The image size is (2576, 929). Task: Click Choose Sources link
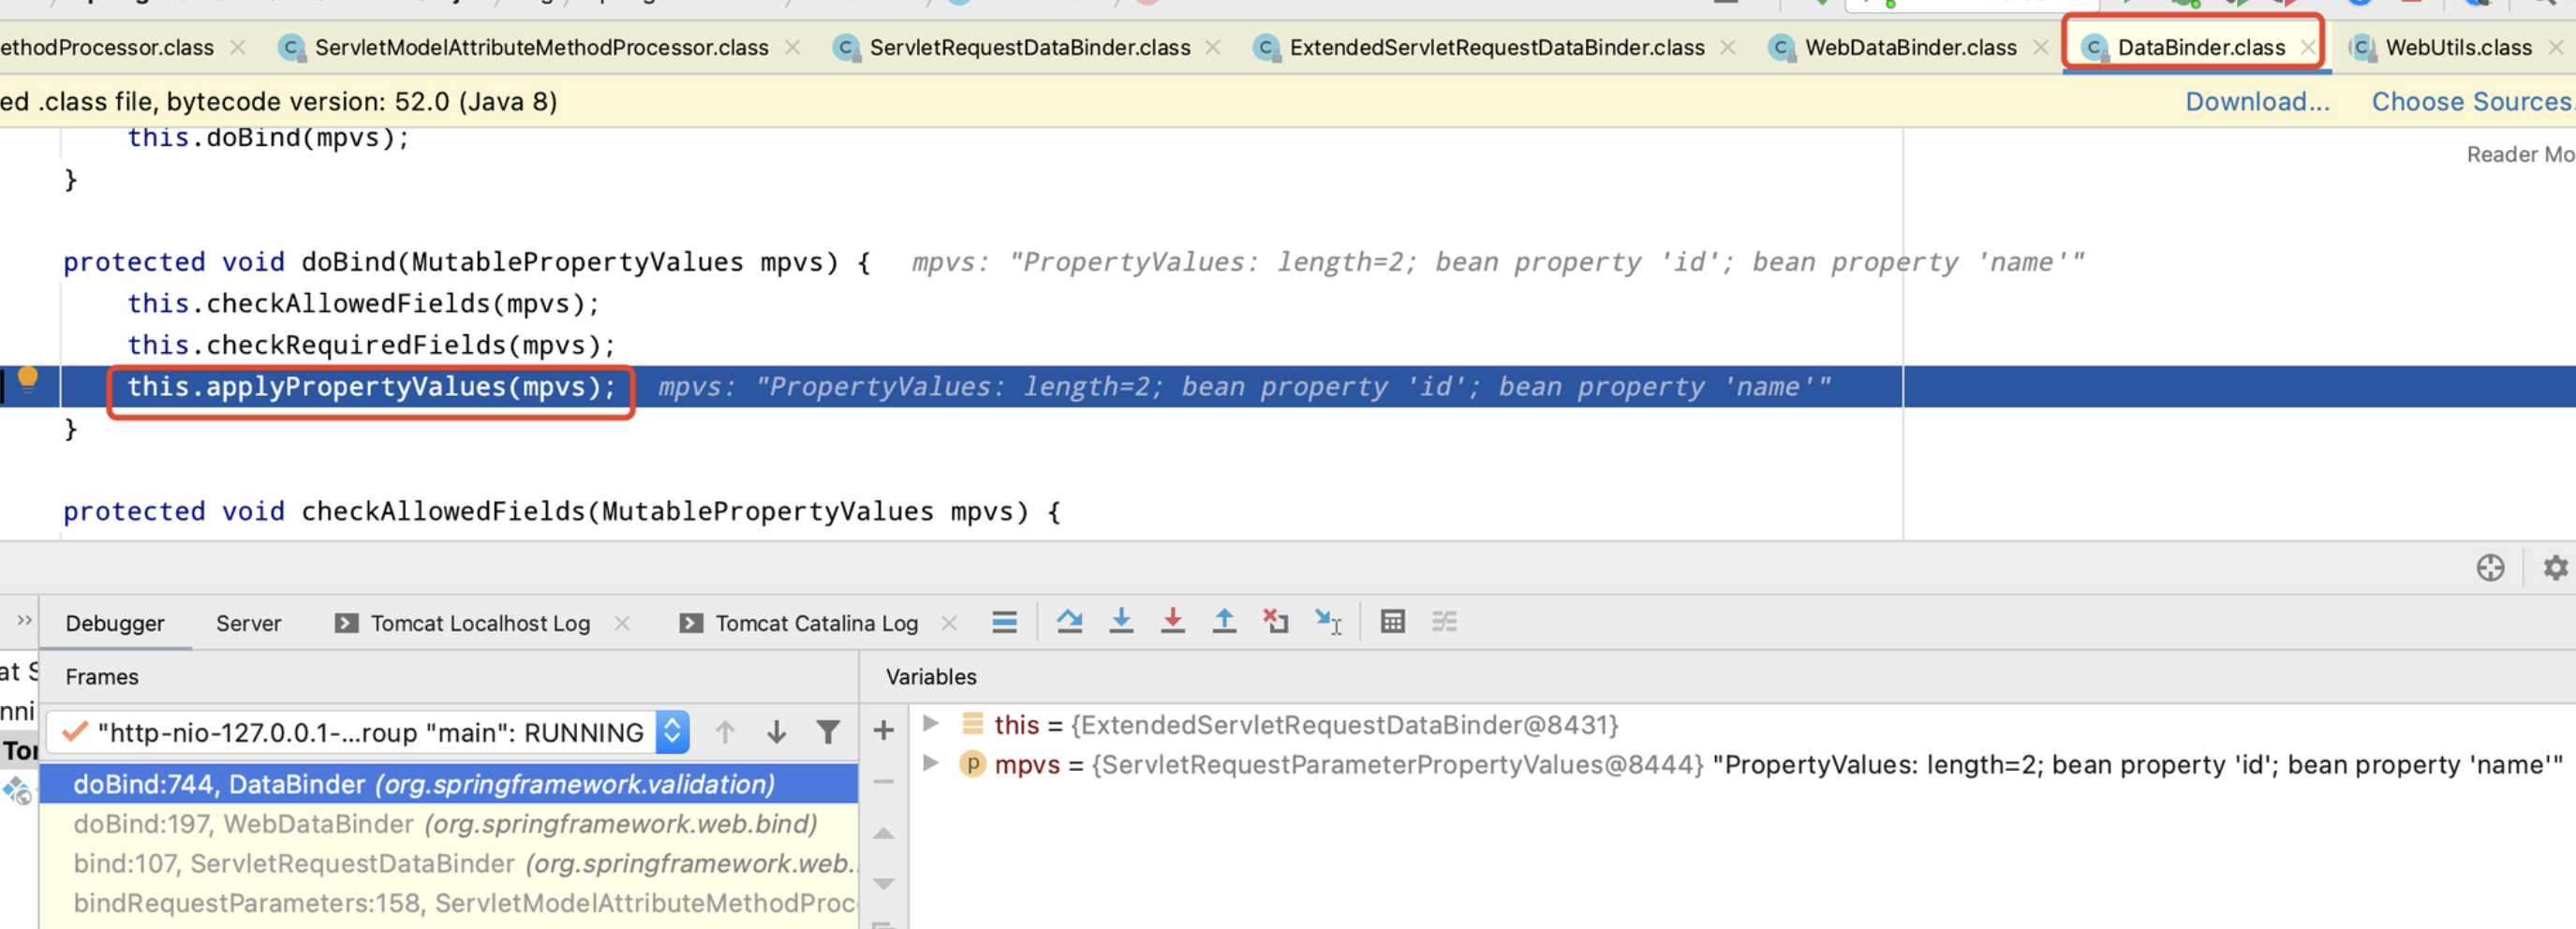[x=2472, y=101]
